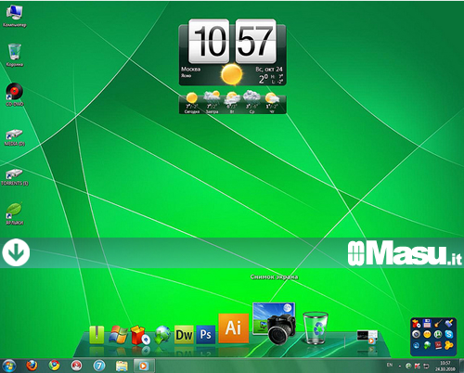464x373 pixels.
Task: Open the TORRENTS drive shortcut
Action: 15,177
